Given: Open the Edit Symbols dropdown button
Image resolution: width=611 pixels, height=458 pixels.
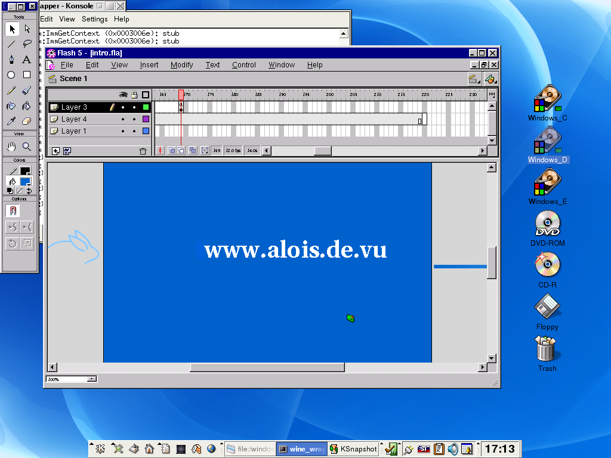Looking at the screenshot, I should (490, 79).
